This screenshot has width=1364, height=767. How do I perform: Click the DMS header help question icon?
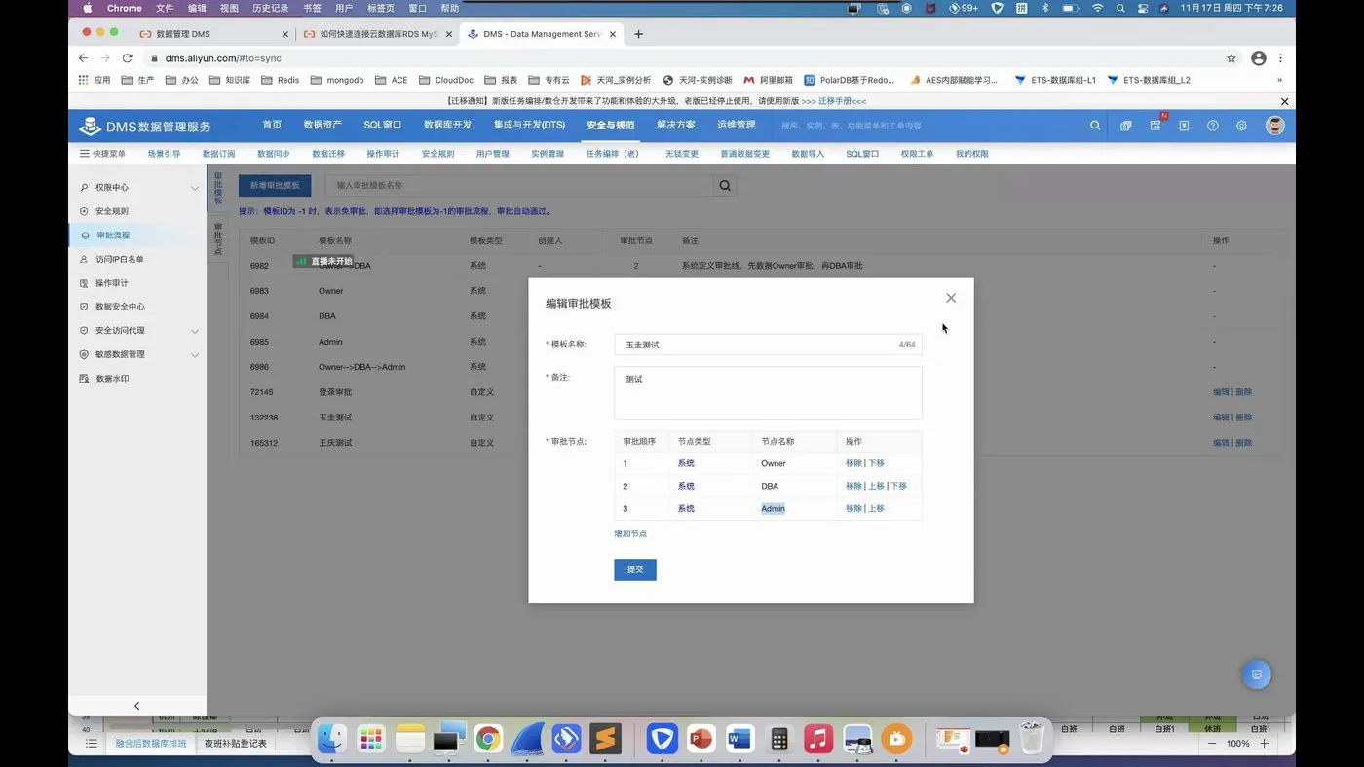[1213, 126]
